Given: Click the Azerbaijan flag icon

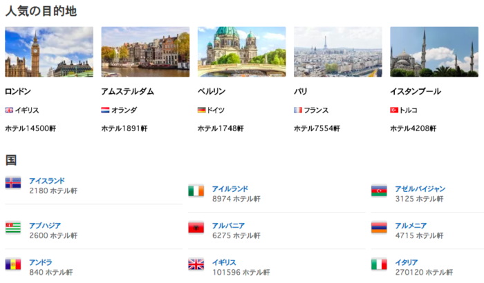Looking at the screenshot, I should pos(379,191).
